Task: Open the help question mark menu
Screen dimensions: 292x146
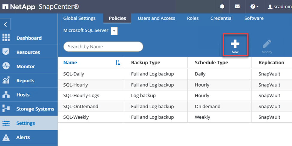Action: pos(254,7)
